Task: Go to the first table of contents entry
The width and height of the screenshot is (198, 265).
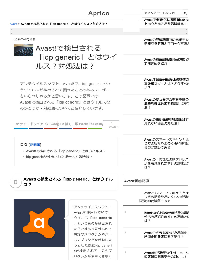Action: 66,151
